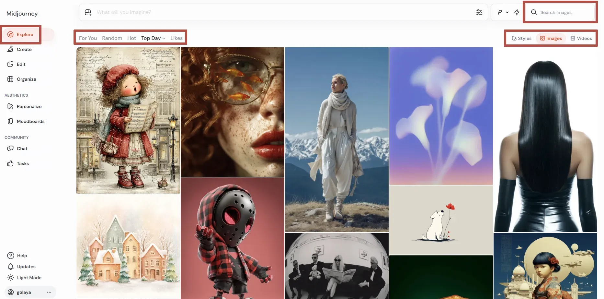Open Moodboards from the Aesthetics section
The height and width of the screenshot is (299, 604).
(x=30, y=121)
